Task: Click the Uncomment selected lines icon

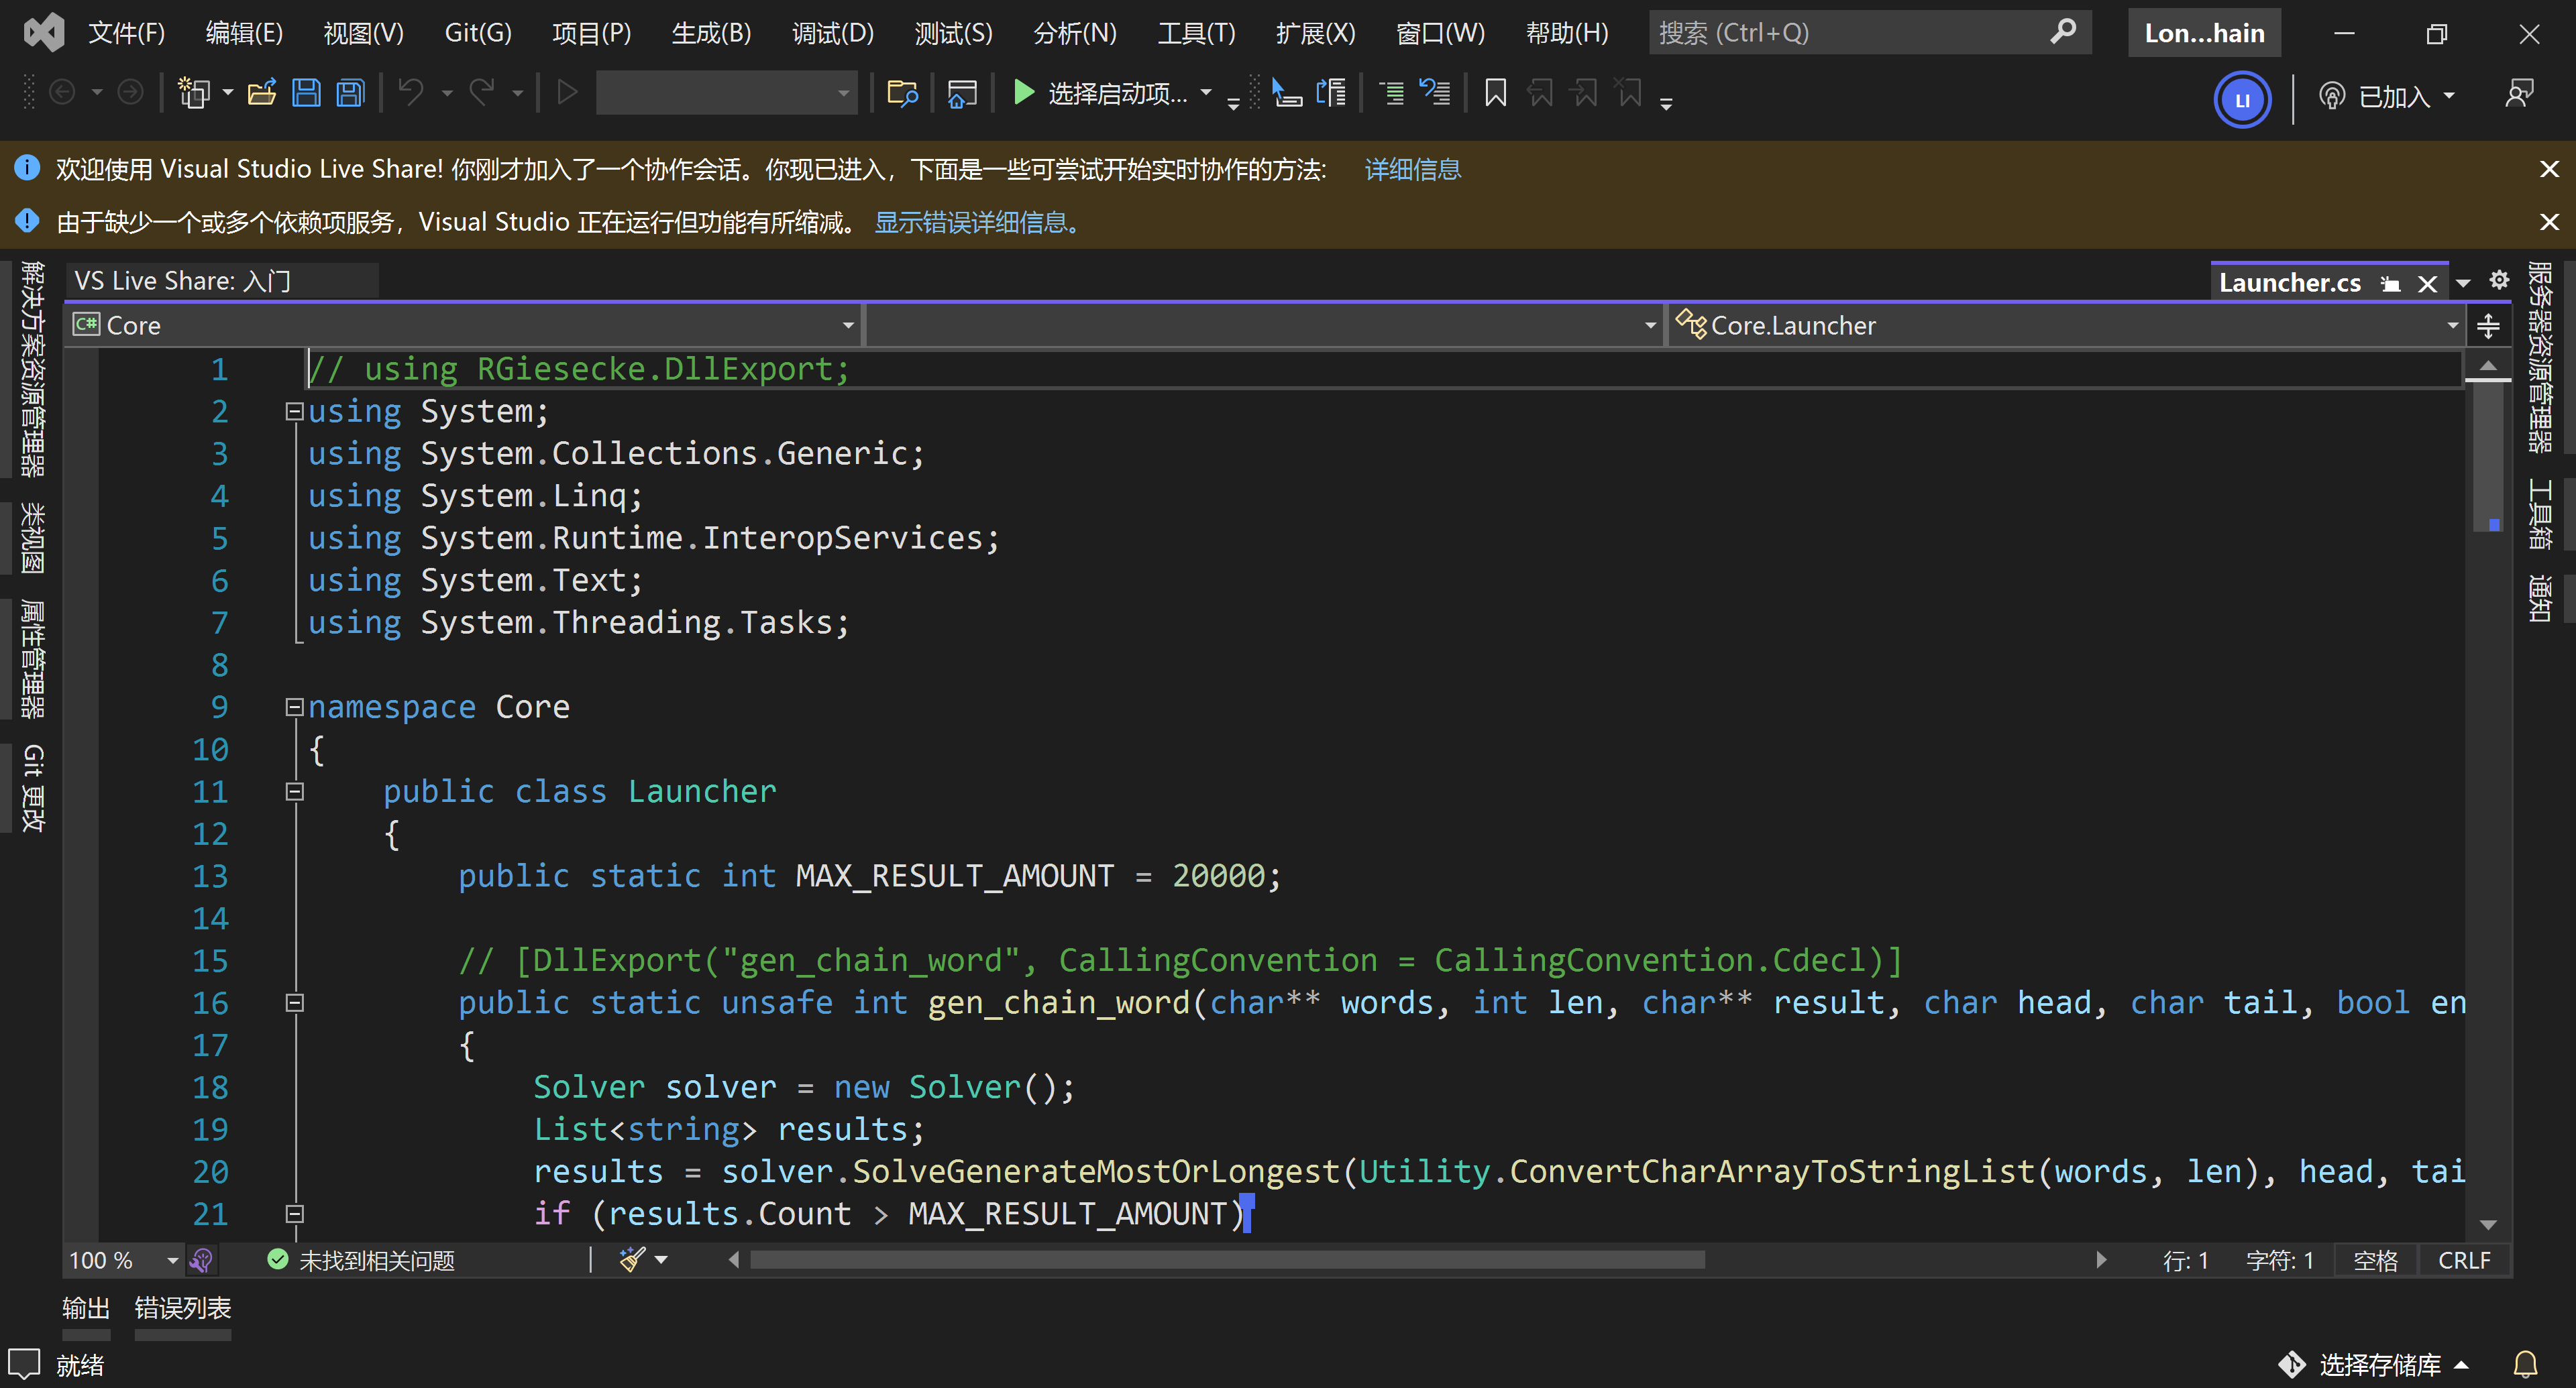Action: (x=1435, y=93)
